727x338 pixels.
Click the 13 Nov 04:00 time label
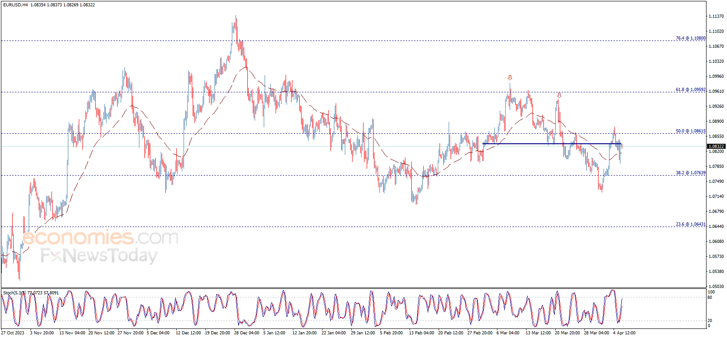(72, 333)
